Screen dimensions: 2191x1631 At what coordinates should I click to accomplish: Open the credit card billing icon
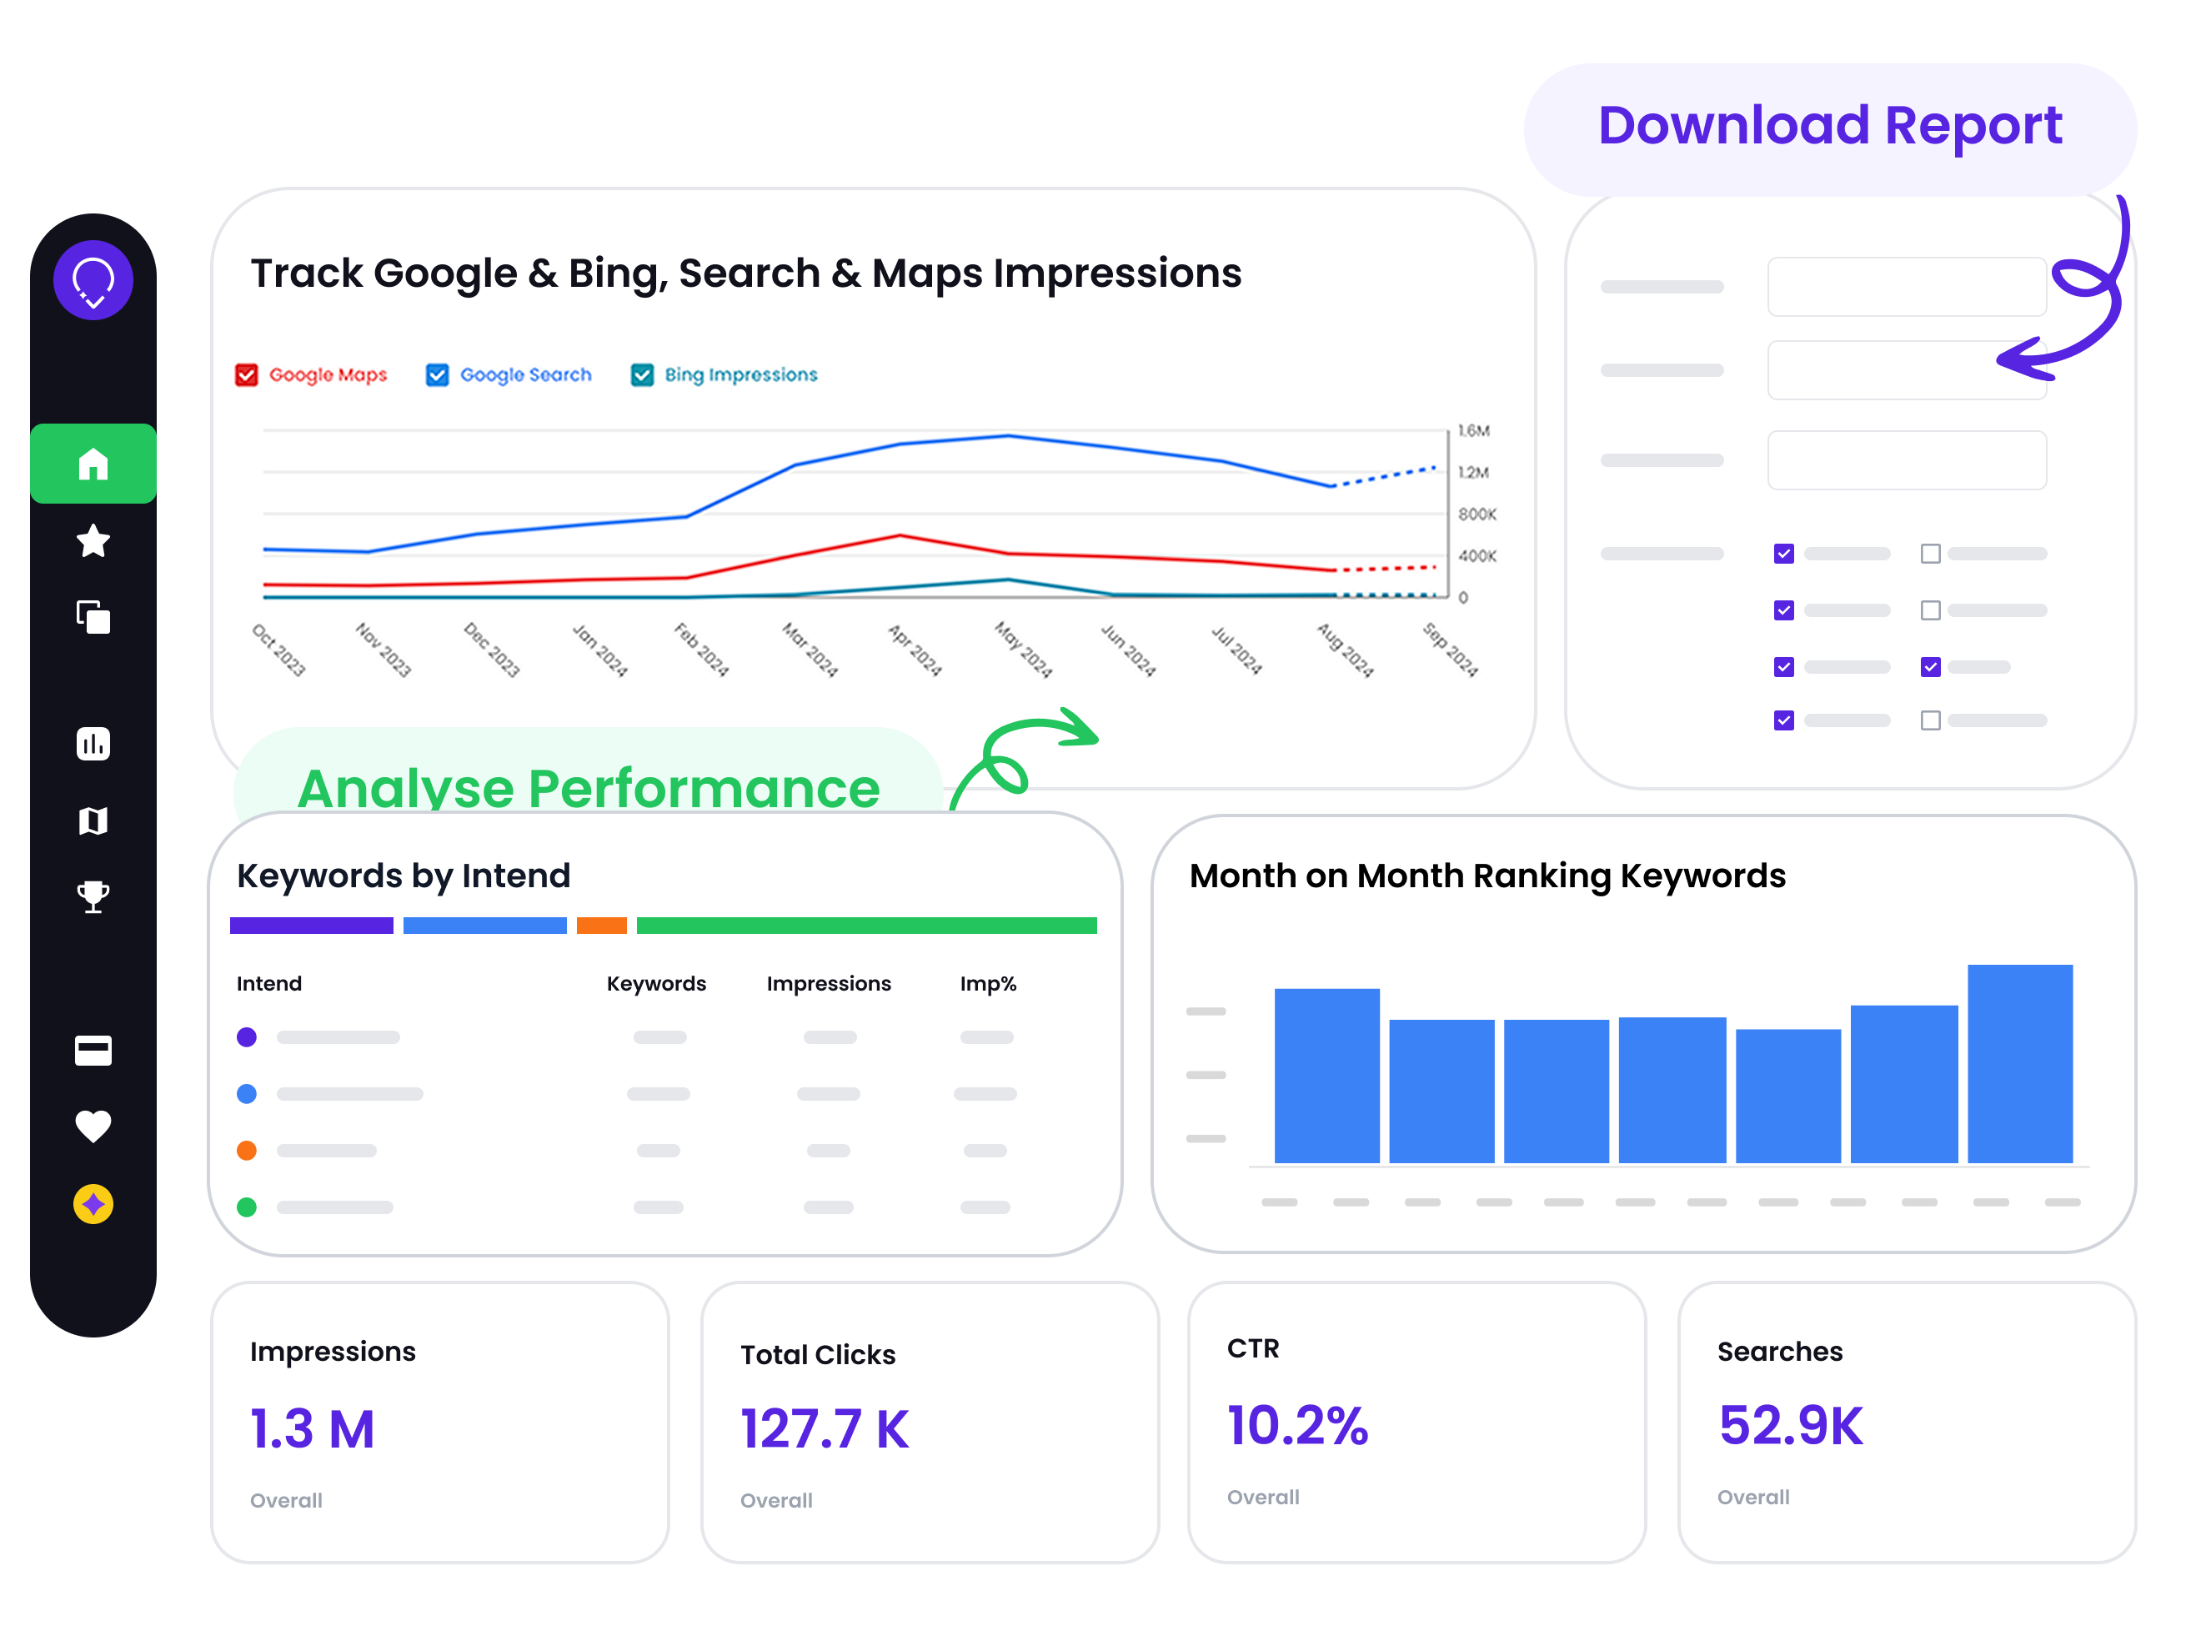[93, 1051]
